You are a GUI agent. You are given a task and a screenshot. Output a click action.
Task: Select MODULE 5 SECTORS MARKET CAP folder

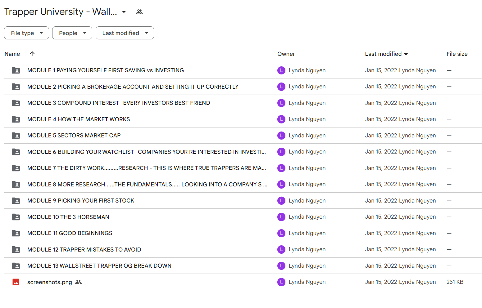point(74,136)
